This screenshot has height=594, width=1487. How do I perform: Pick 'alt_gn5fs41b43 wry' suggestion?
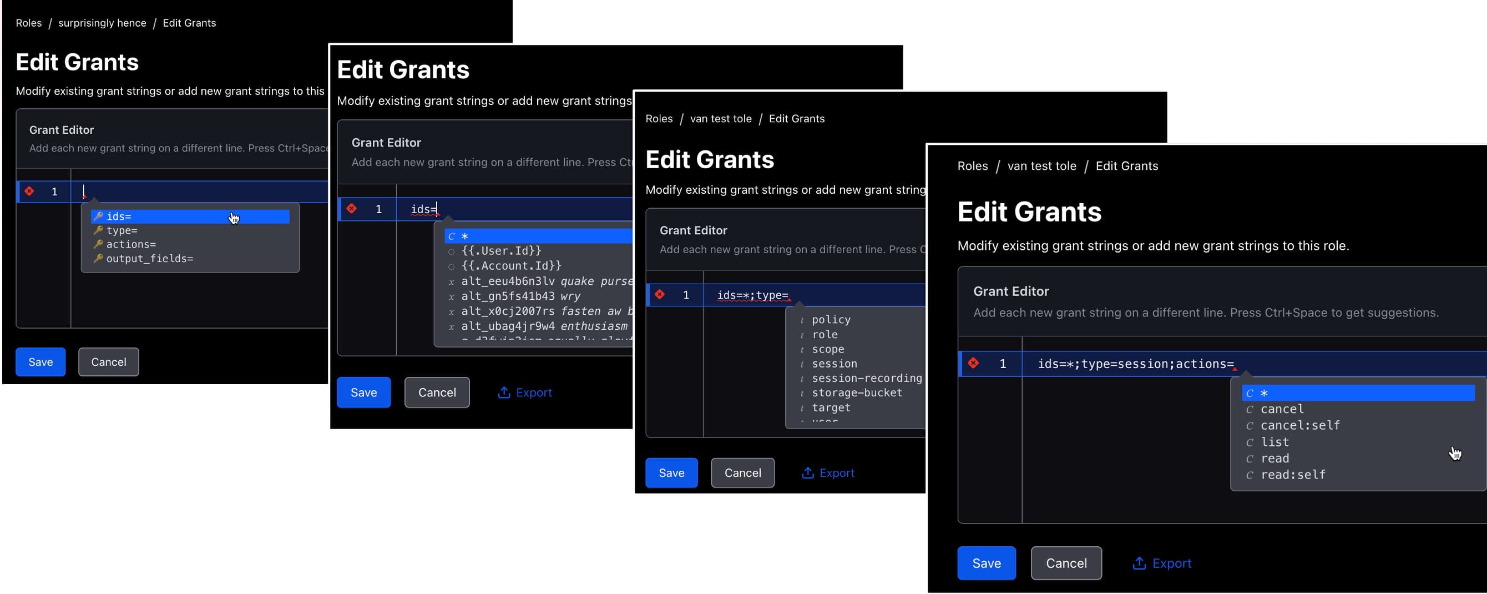coord(539,296)
